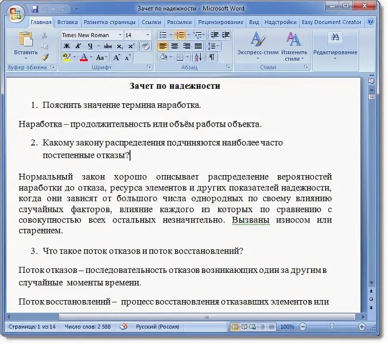Align text left
Image resolution: width=388 pixels, height=344 pixels.
(x=163, y=46)
